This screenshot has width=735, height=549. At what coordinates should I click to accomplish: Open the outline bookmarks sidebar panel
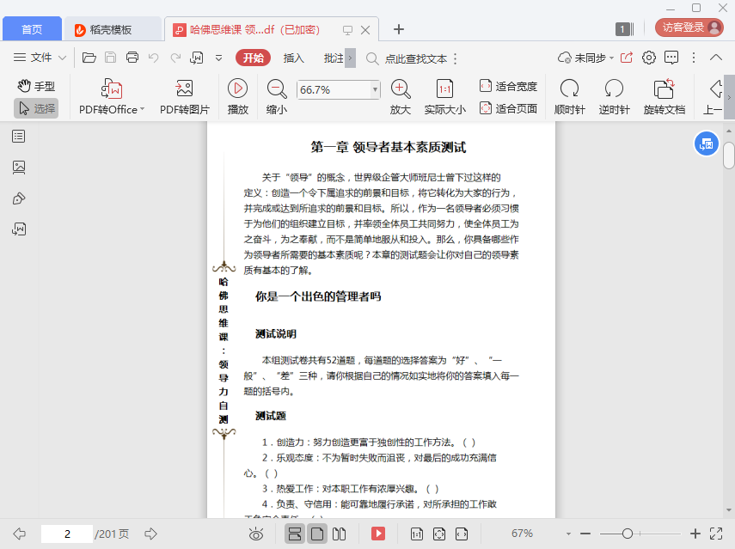point(19,137)
